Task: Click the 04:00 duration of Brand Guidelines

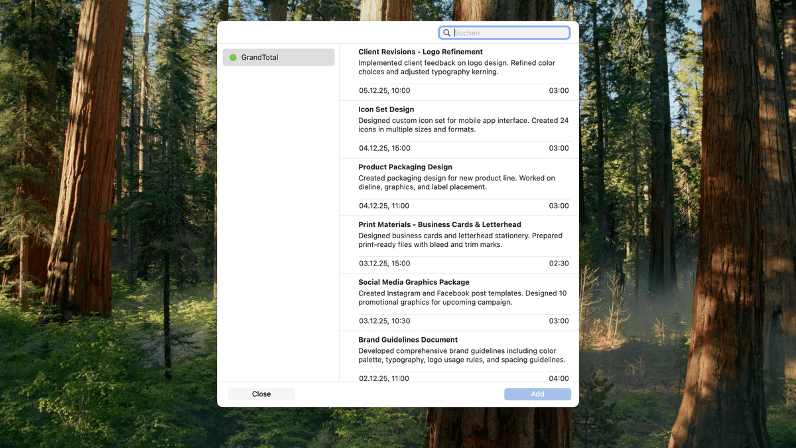Action: point(559,378)
